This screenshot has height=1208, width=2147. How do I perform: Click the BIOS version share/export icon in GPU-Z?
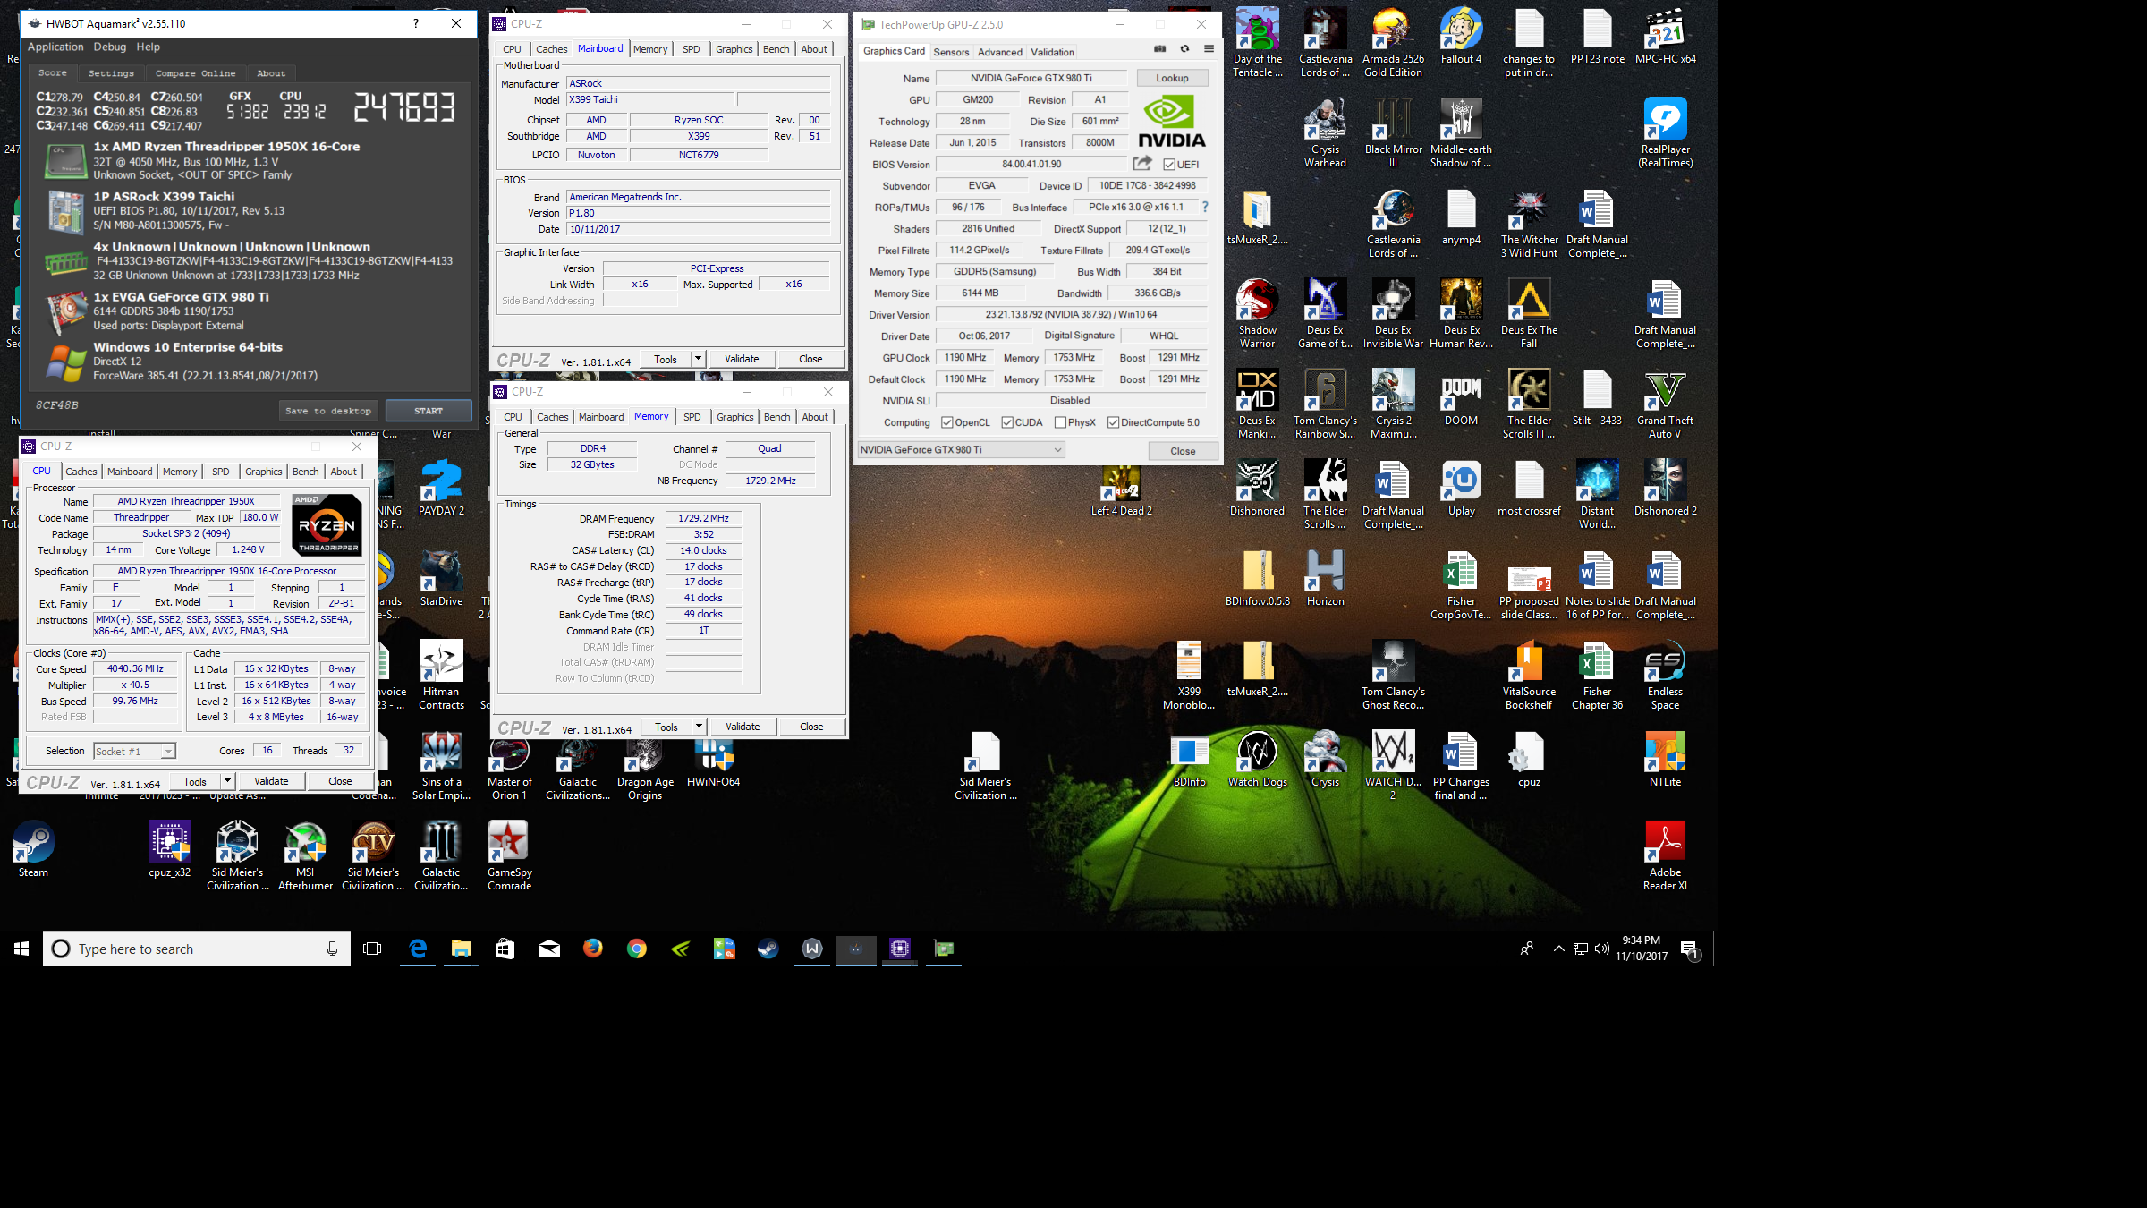click(1142, 163)
